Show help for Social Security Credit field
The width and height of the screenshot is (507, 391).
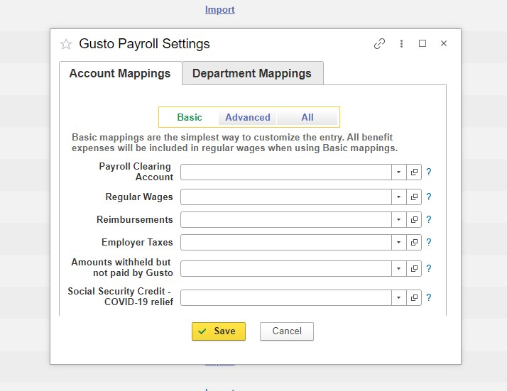[x=428, y=297]
